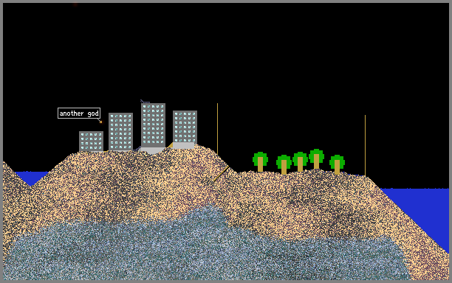
Task: Click the antenna on the tallest building's roof
Action: 145,102
